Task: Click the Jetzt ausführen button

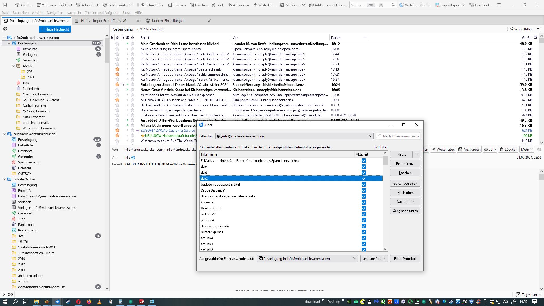Action: point(374,259)
